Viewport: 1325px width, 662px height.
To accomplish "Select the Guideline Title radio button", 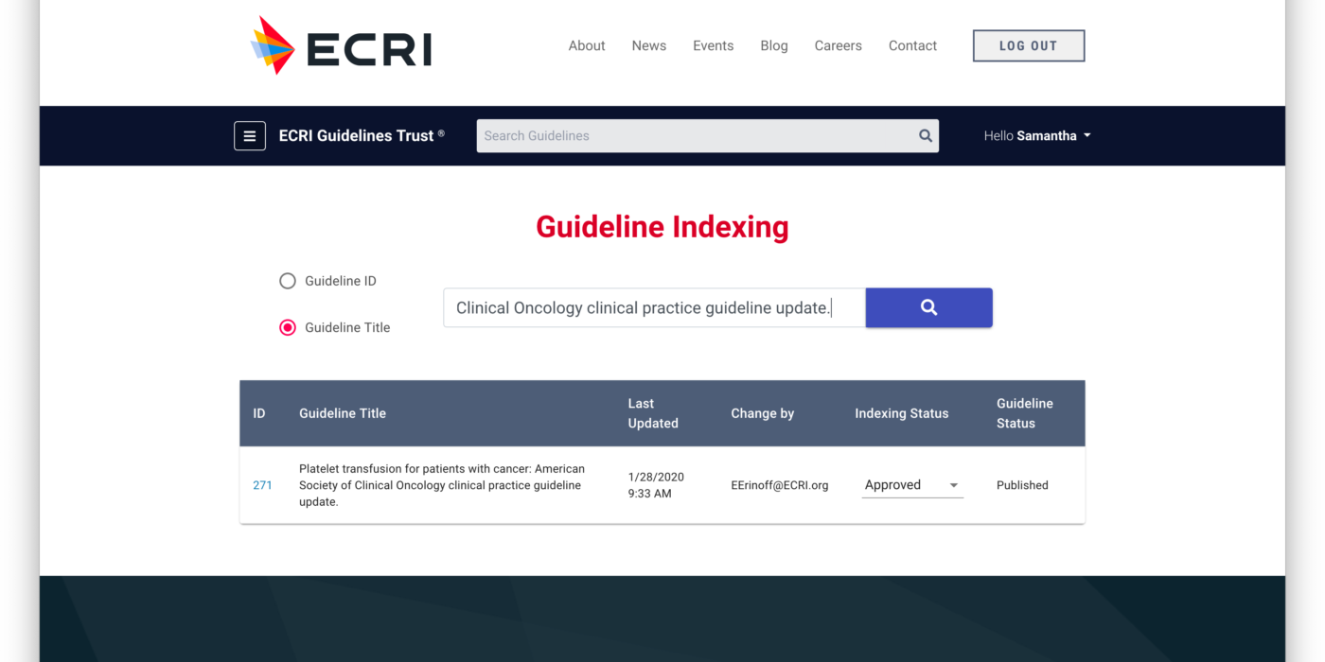I will [x=288, y=328].
